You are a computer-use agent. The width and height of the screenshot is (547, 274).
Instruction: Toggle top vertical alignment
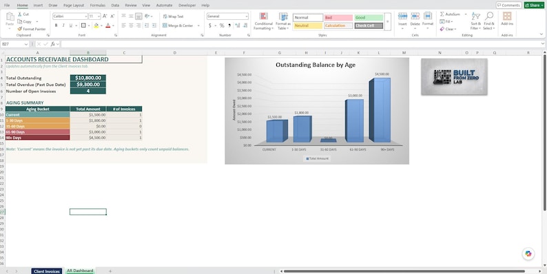(x=123, y=17)
